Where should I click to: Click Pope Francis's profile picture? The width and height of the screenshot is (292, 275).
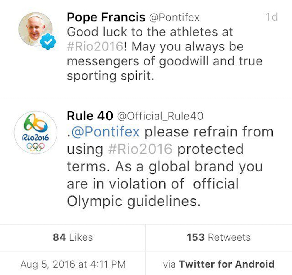point(35,29)
